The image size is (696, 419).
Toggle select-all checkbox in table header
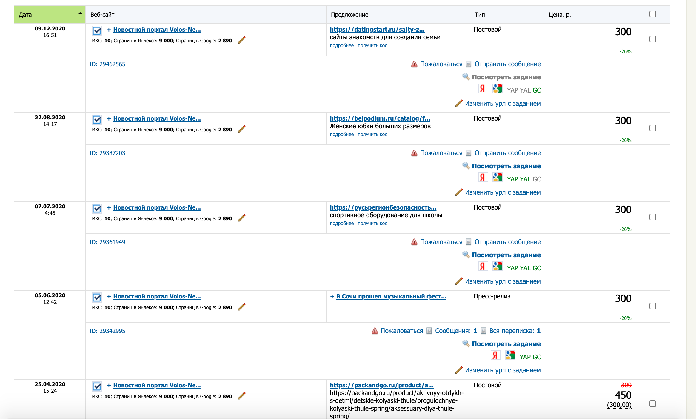tap(653, 14)
